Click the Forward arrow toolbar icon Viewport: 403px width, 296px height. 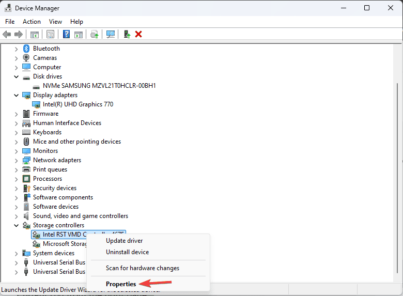pos(19,34)
